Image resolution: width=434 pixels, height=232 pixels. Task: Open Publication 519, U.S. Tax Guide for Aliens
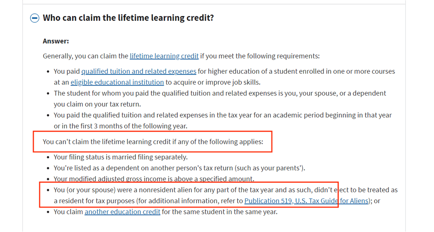coord(306,201)
